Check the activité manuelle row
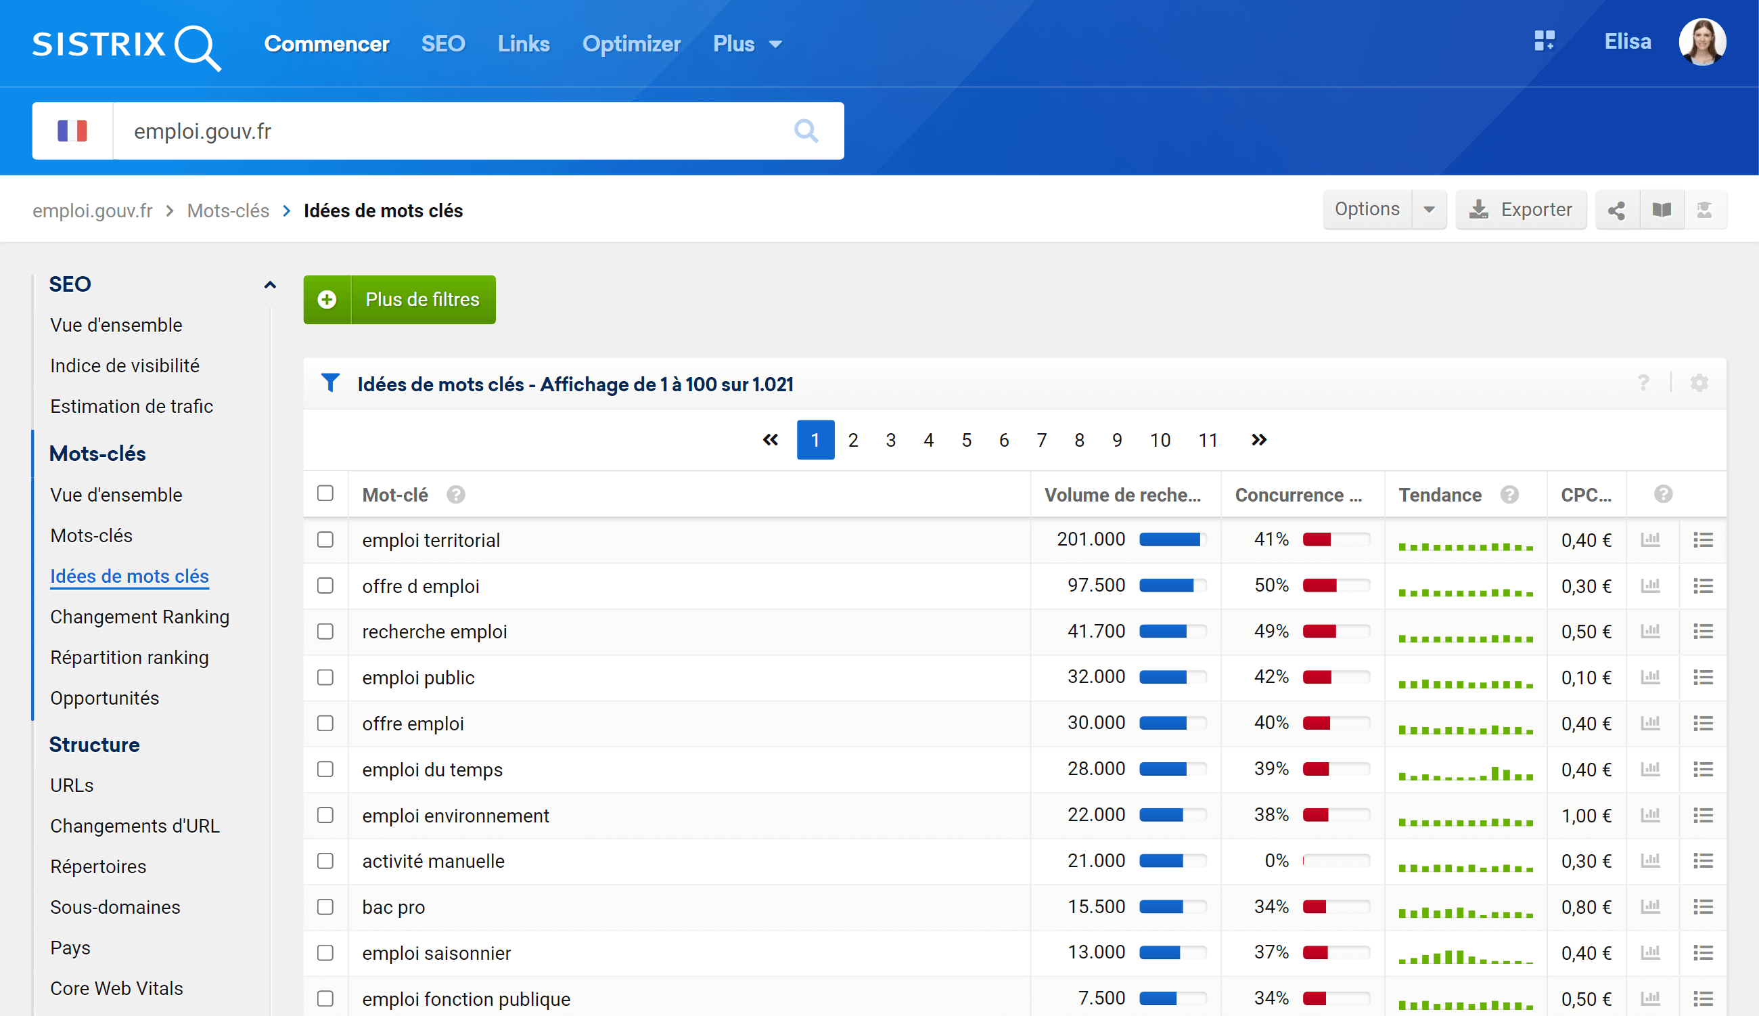 325,861
